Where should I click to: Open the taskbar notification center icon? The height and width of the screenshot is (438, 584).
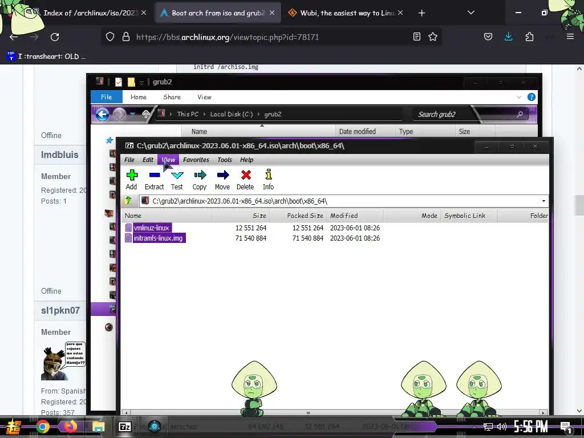pyautogui.click(x=566, y=428)
